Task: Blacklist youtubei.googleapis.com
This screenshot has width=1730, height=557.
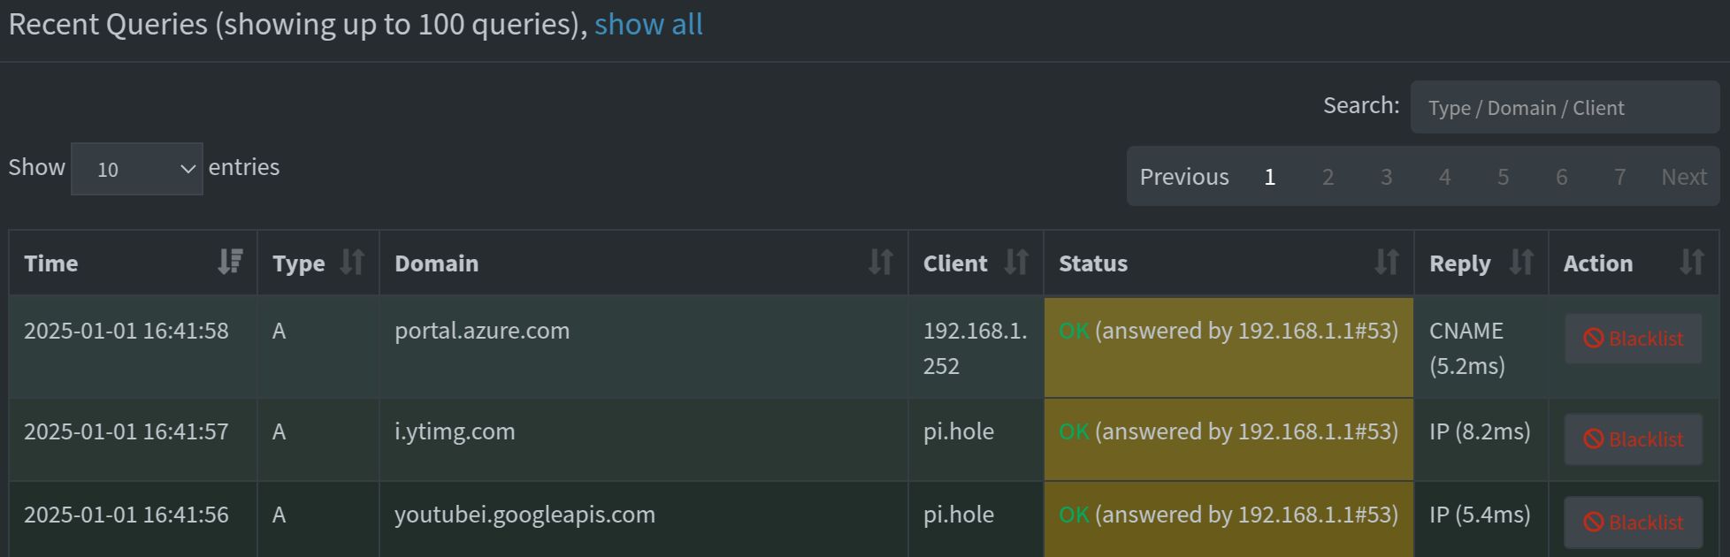Action: (x=1633, y=523)
